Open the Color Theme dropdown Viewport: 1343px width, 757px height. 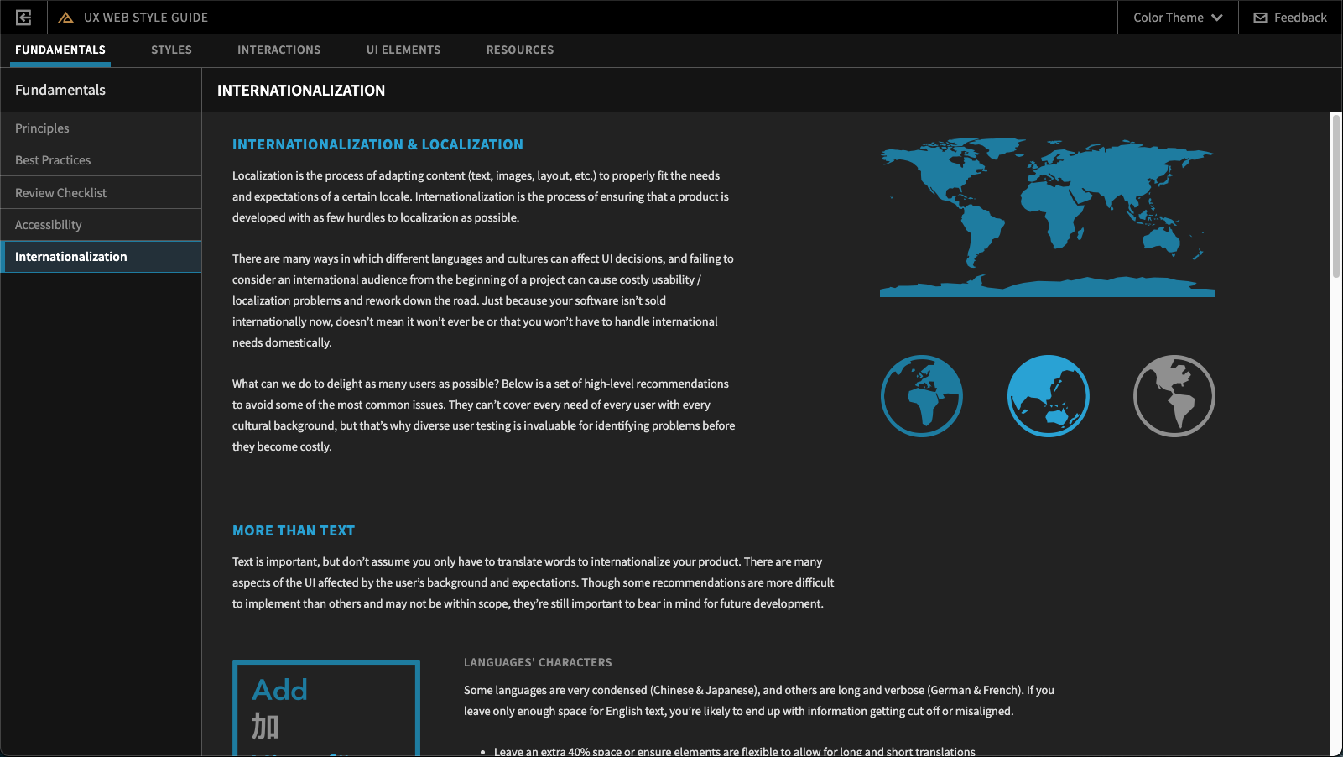point(1168,18)
